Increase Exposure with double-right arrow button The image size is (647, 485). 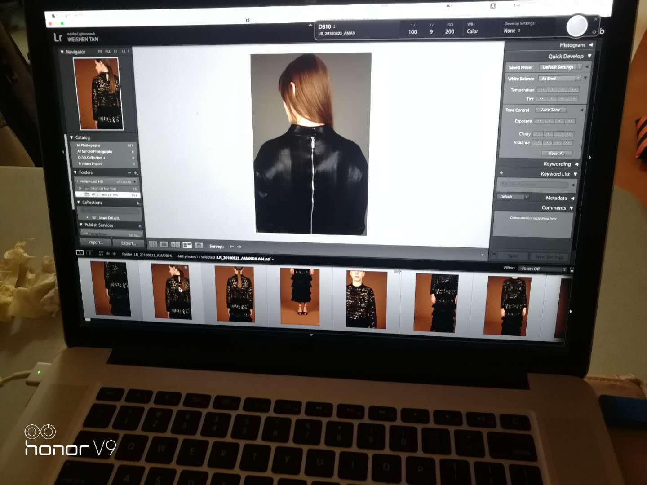[x=570, y=121]
